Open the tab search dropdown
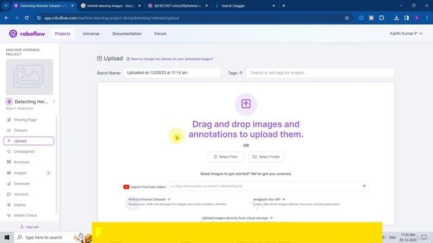The image size is (433, 243). 5,5
